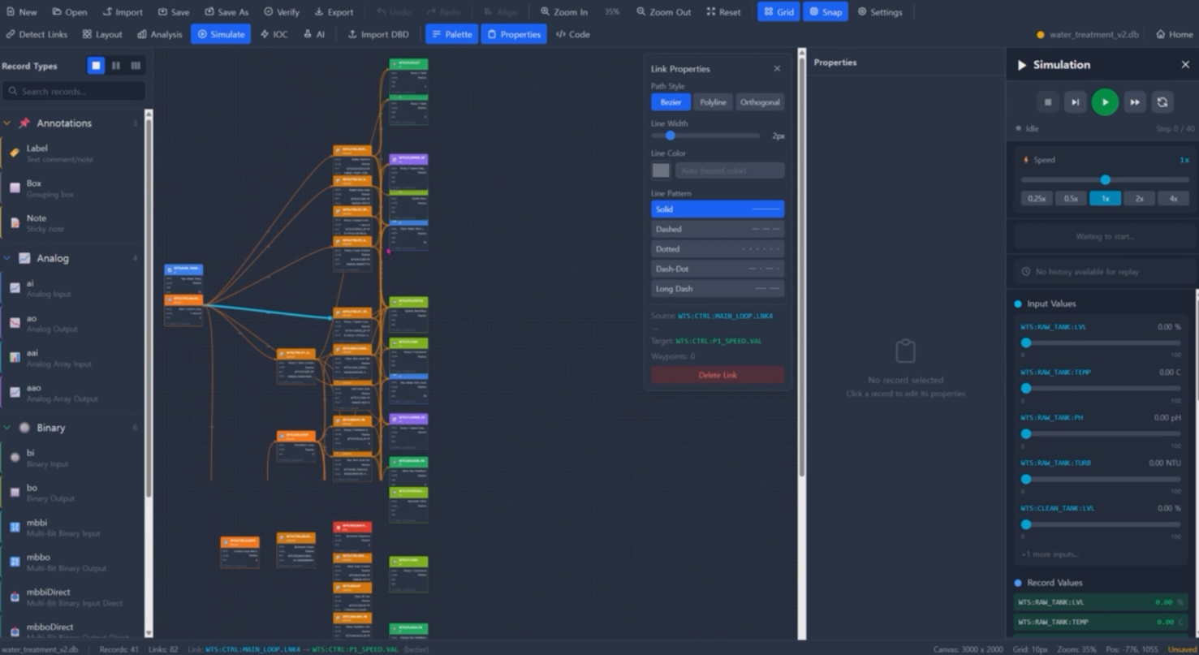Open Settings
This screenshot has height=655, width=1199.
[880, 12]
